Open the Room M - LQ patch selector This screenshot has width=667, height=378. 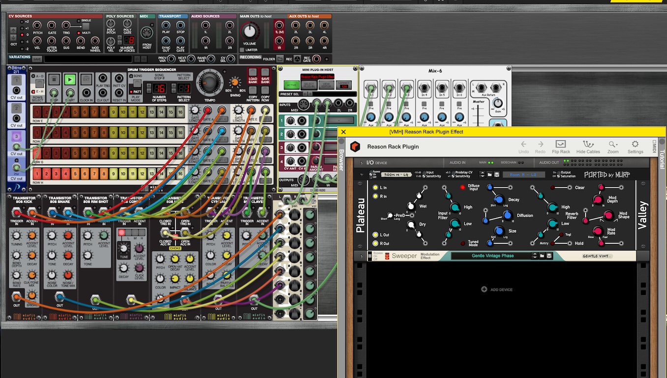pos(524,174)
